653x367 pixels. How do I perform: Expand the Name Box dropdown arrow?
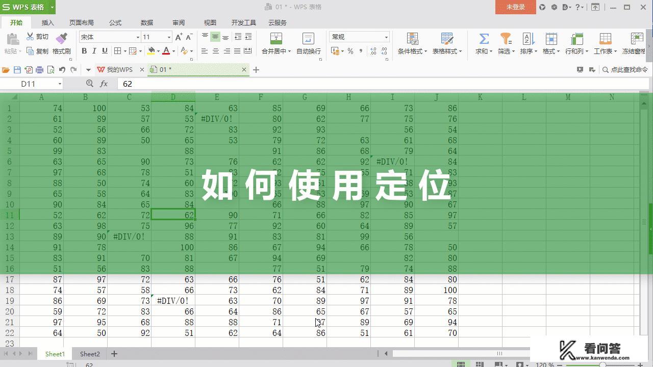(60, 84)
